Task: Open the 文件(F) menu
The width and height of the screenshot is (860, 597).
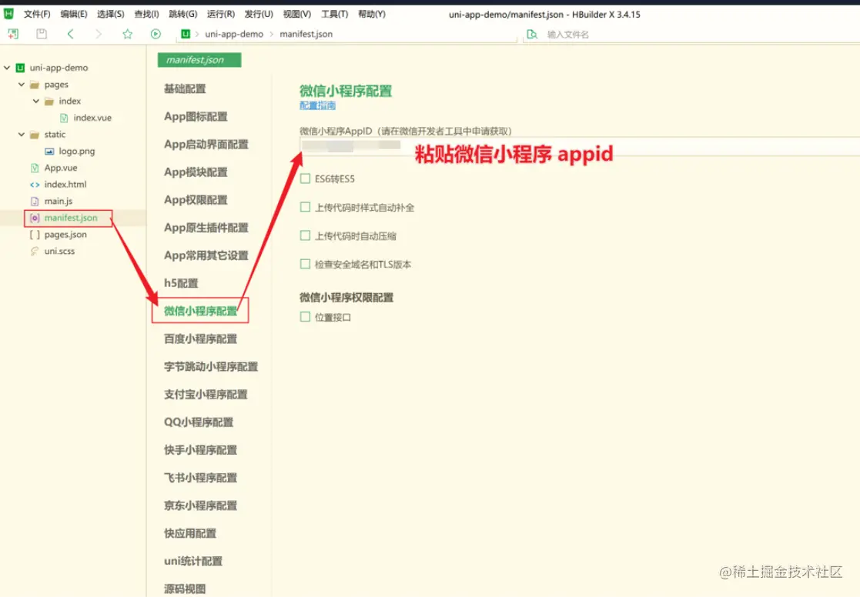Action: point(37,15)
